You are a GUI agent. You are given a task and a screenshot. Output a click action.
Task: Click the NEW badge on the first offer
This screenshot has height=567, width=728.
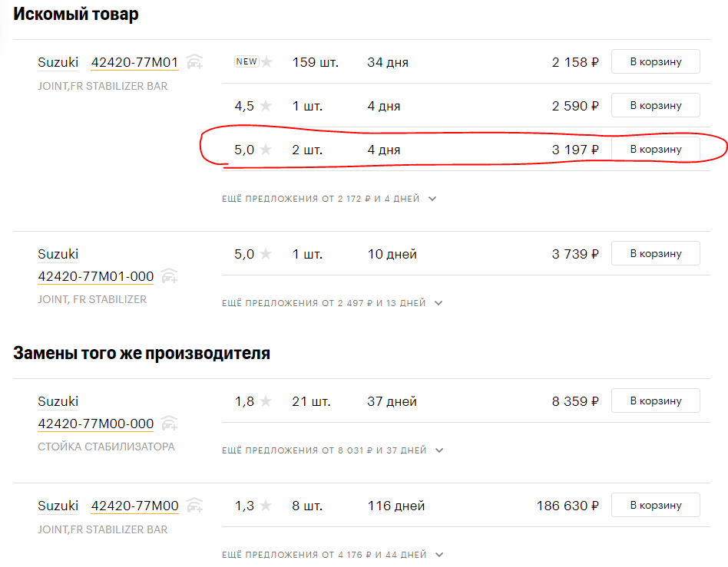(x=247, y=62)
